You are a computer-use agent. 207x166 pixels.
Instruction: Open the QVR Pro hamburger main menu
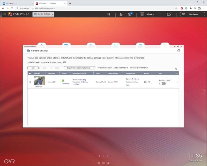click(5, 14)
